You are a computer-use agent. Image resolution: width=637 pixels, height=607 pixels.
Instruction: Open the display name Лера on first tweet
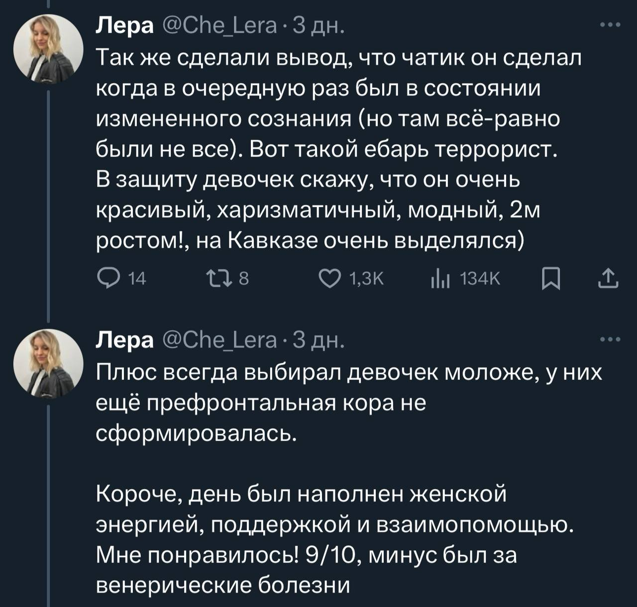click(124, 26)
